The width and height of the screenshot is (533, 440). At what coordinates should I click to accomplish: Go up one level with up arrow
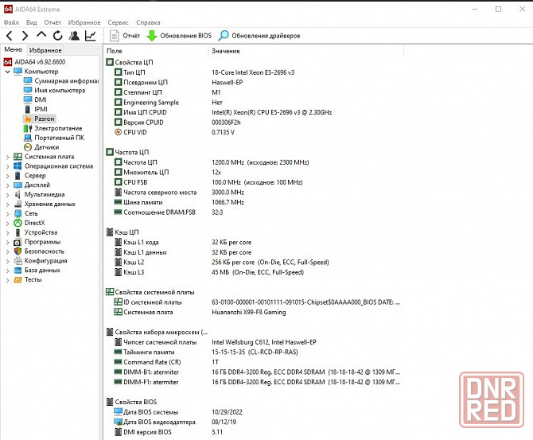41,35
